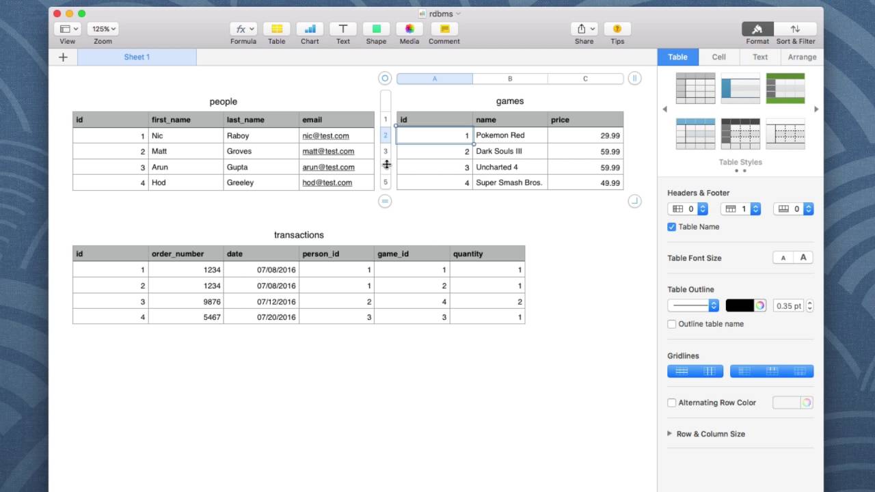Increase table font size with large A
The width and height of the screenshot is (875, 492).
[803, 258]
